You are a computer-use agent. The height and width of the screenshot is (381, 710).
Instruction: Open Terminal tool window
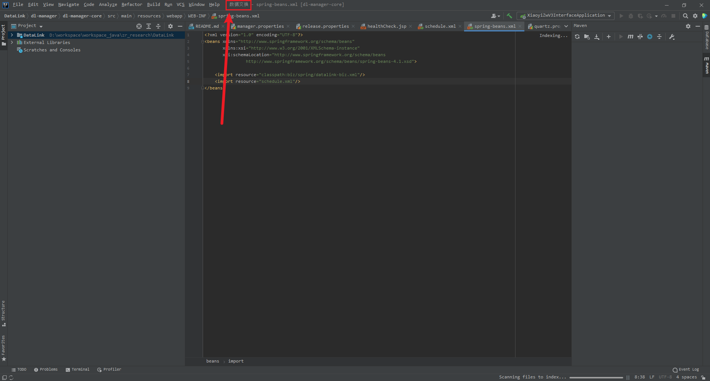(78, 370)
